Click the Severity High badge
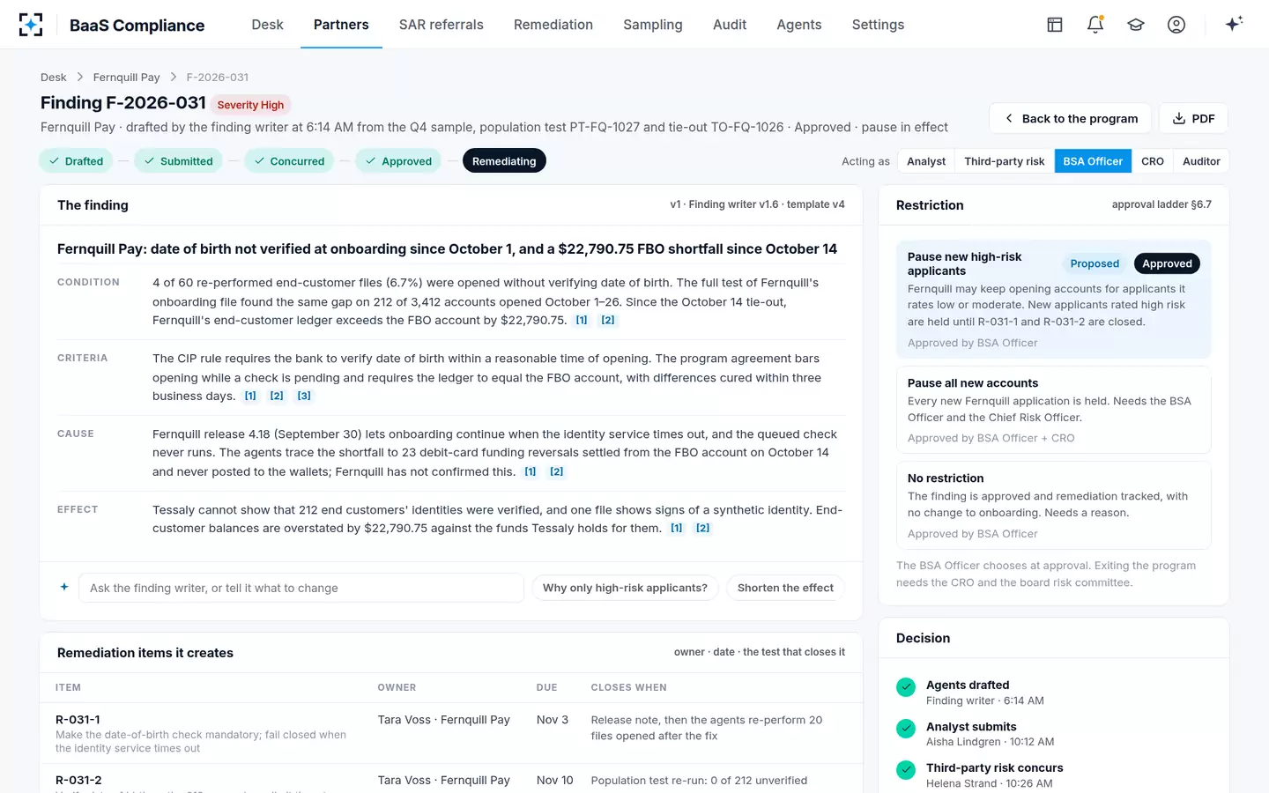This screenshot has height=793, width=1269. pos(250,105)
